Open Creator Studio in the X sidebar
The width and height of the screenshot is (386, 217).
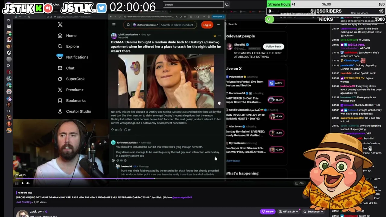point(74,112)
